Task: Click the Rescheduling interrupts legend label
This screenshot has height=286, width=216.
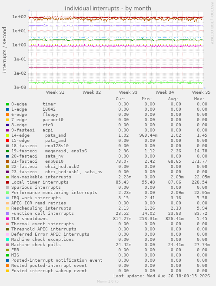Action: tap(41, 208)
